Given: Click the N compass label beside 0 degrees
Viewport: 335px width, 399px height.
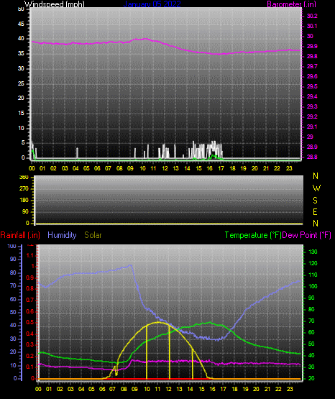Looking at the screenshot, I should [x=316, y=224].
